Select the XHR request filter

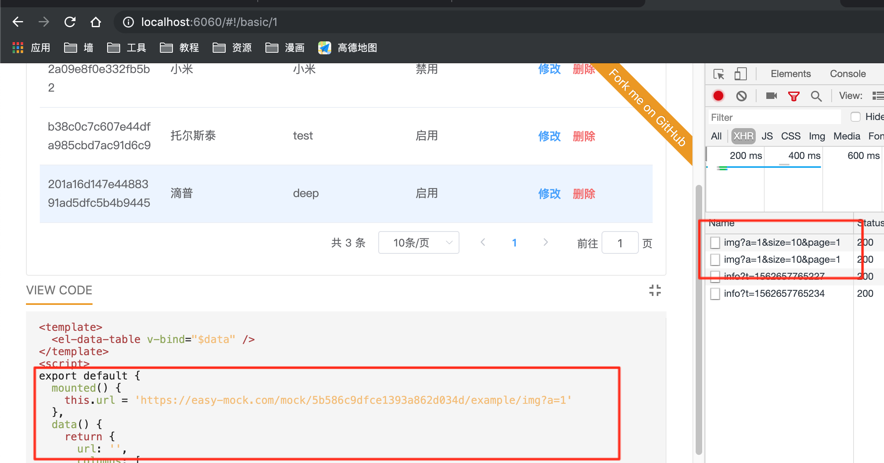[743, 136]
